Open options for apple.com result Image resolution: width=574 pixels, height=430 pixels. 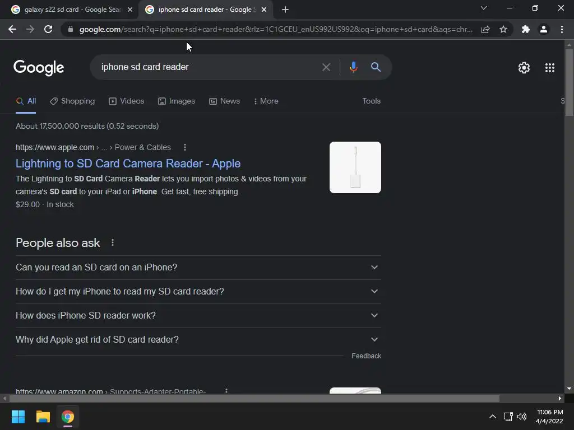click(x=185, y=147)
